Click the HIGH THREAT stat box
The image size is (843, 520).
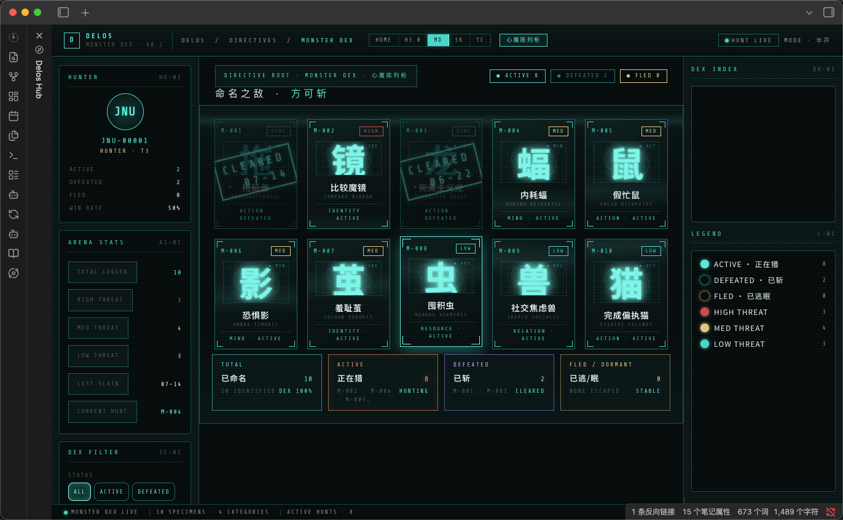[100, 300]
